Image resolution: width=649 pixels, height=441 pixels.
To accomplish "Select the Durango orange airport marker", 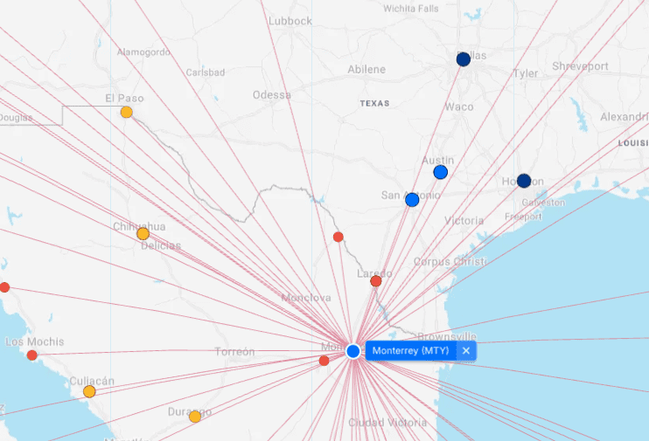I will point(195,417).
